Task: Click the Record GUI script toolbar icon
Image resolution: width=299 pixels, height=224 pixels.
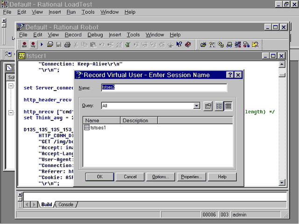Action: pos(24,45)
